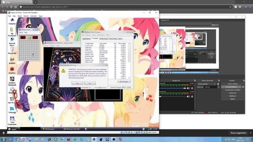Viewport: 253px width, 142px height.
Task: Pause recording with the OBS pause icon
Action: 243,87
